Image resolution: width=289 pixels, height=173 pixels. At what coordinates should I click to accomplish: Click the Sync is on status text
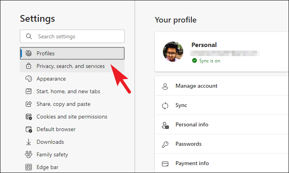(x=210, y=61)
